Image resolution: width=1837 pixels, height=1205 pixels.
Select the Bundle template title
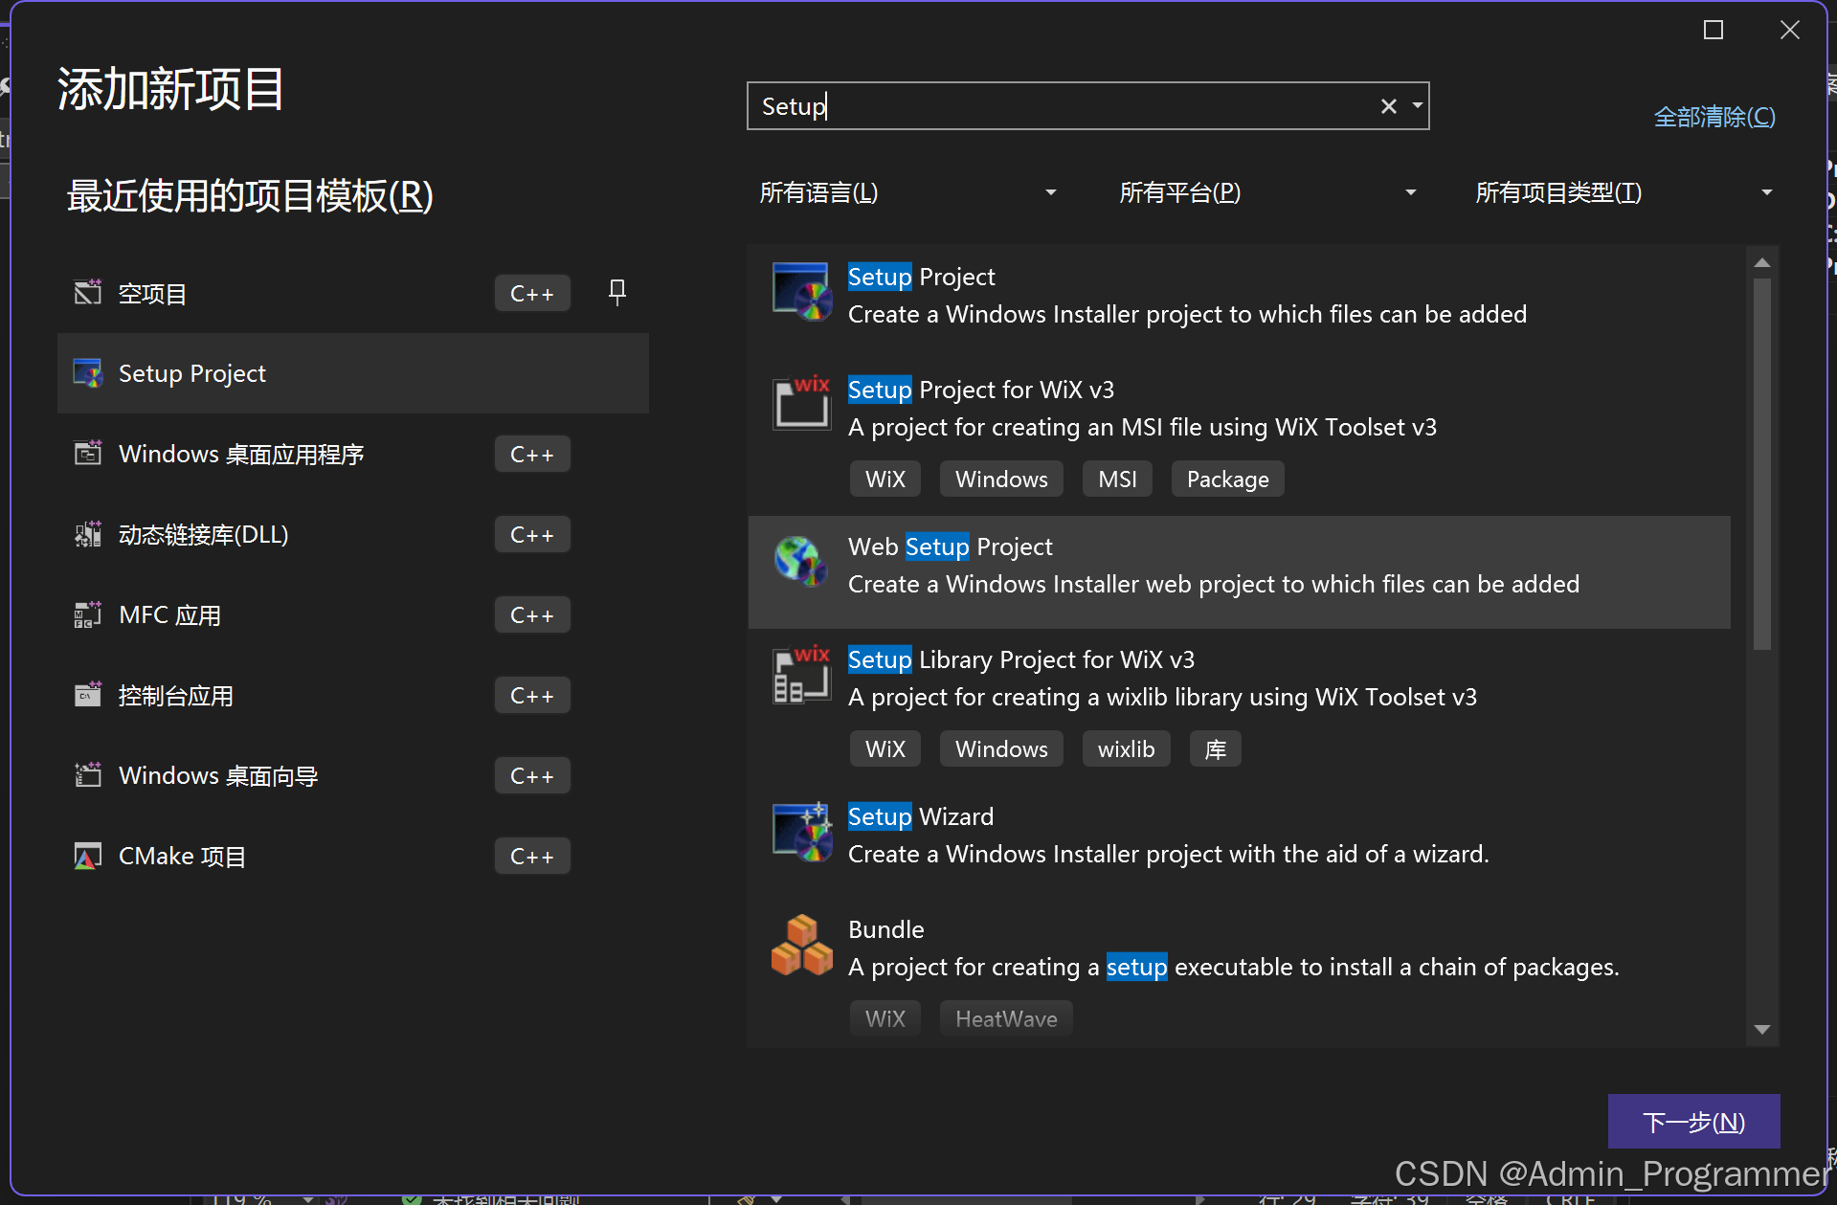886,929
